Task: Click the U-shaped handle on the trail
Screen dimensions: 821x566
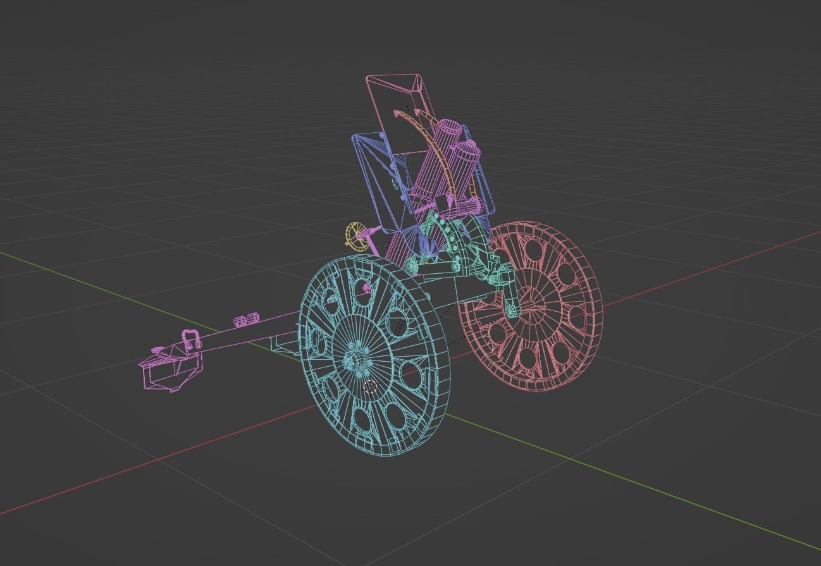Action: (x=191, y=338)
